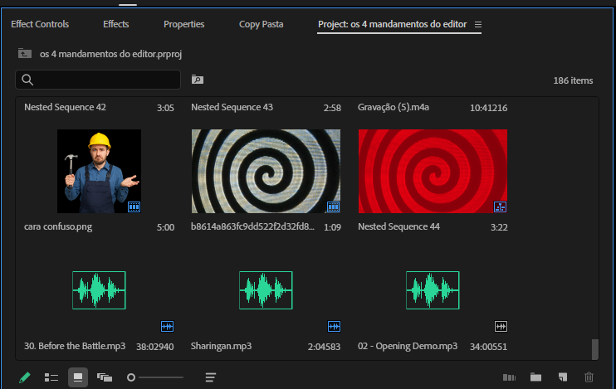Click os 4 mandamentos do editor.prproj path text
The width and height of the screenshot is (616, 389).
click(x=110, y=54)
